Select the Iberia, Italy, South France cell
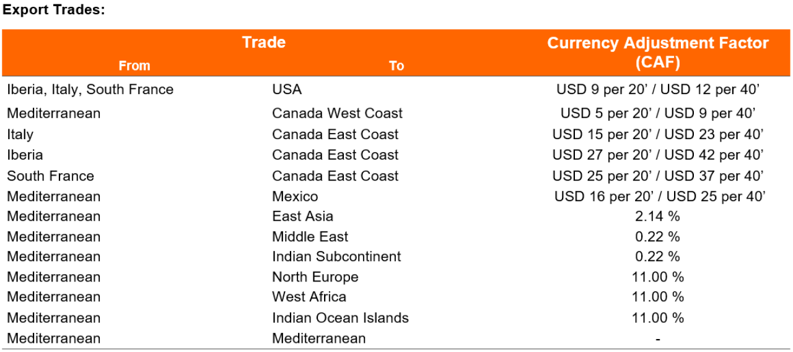 90,89
